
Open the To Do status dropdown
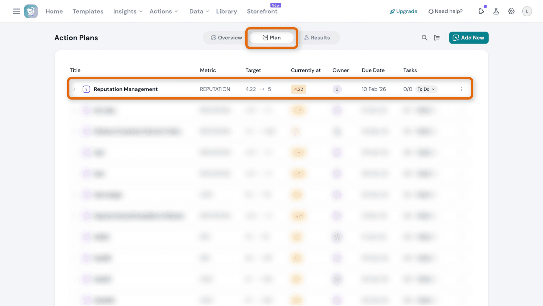pos(426,89)
